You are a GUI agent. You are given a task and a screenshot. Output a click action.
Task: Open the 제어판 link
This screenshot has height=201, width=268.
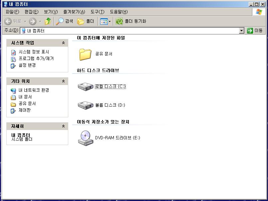click(x=24, y=110)
